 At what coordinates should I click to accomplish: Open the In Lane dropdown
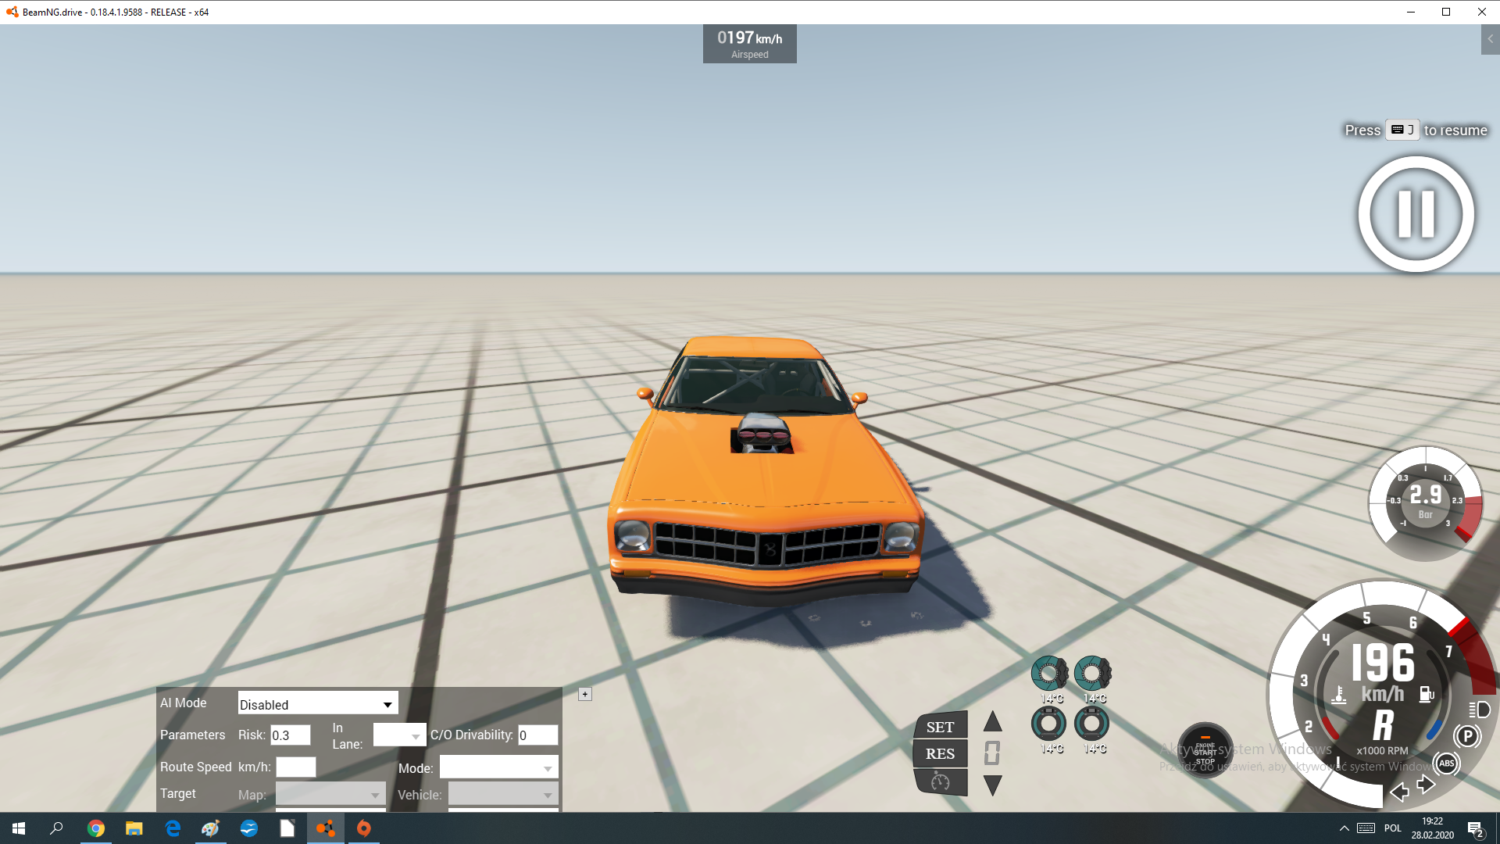tap(399, 735)
